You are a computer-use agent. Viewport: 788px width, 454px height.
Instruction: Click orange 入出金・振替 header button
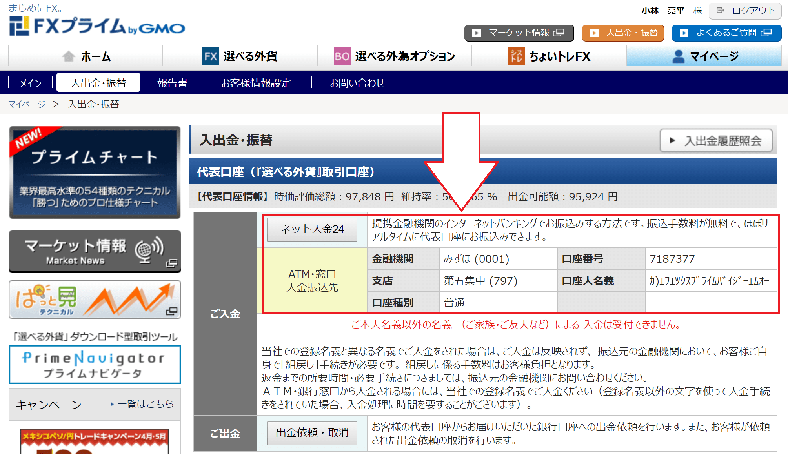tap(623, 33)
